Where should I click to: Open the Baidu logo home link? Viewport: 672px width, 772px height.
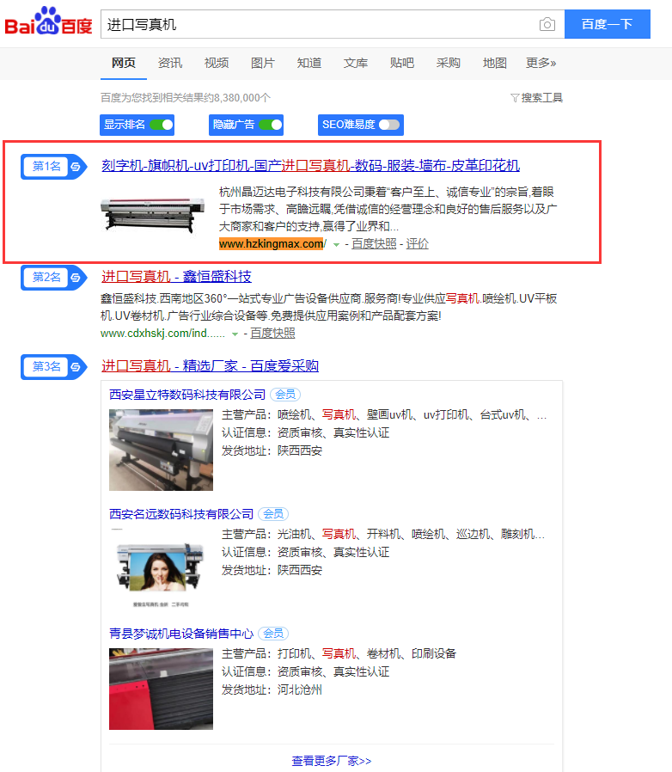point(48,21)
